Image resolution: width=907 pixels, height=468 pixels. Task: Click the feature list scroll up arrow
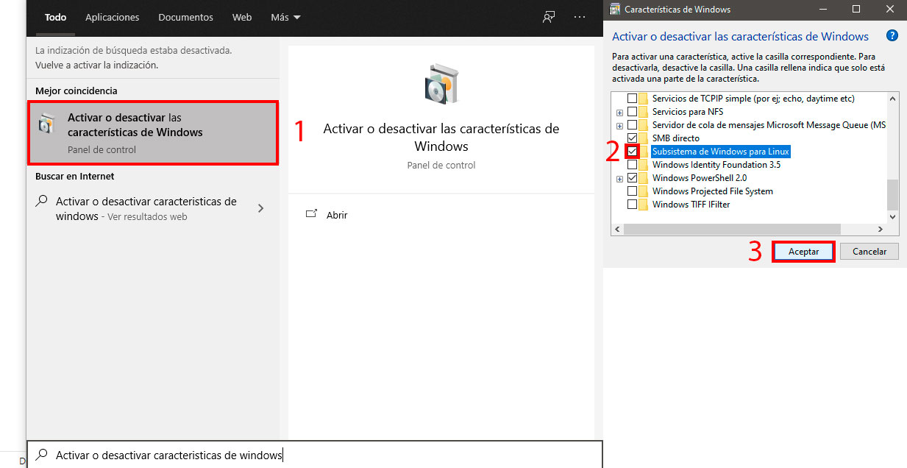tap(893, 98)
